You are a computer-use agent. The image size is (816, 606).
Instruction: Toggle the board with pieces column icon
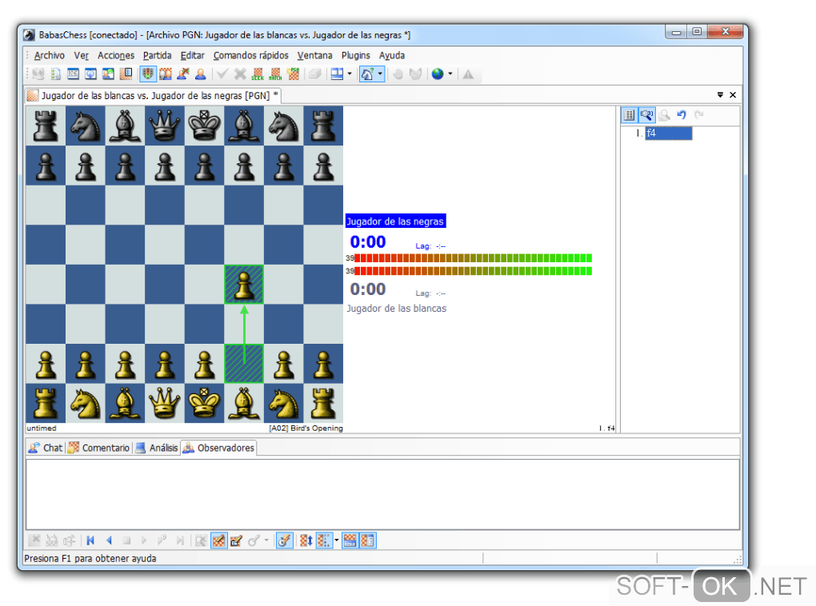pyautogui.click(x=324, y=540)
